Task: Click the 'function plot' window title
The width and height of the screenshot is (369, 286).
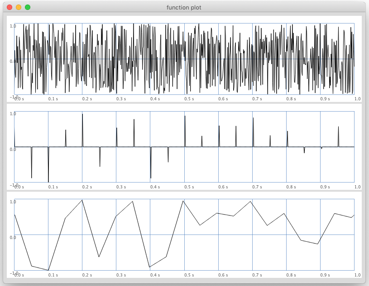Action: (184, 8)
